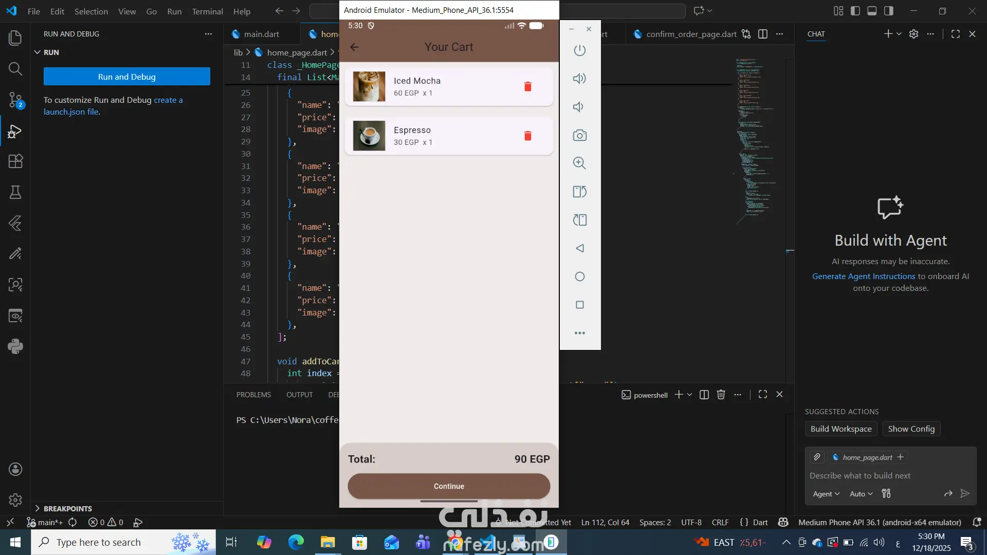
Task: Open Extensions view in activity bar
Action: [x=15, y=161]
